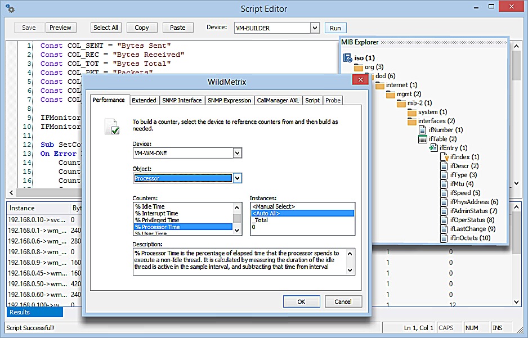Switch to the Probe tab

tap(333, 100)
